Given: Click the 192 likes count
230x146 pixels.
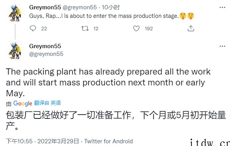Looking at the screenshot, I should [149, 28].
